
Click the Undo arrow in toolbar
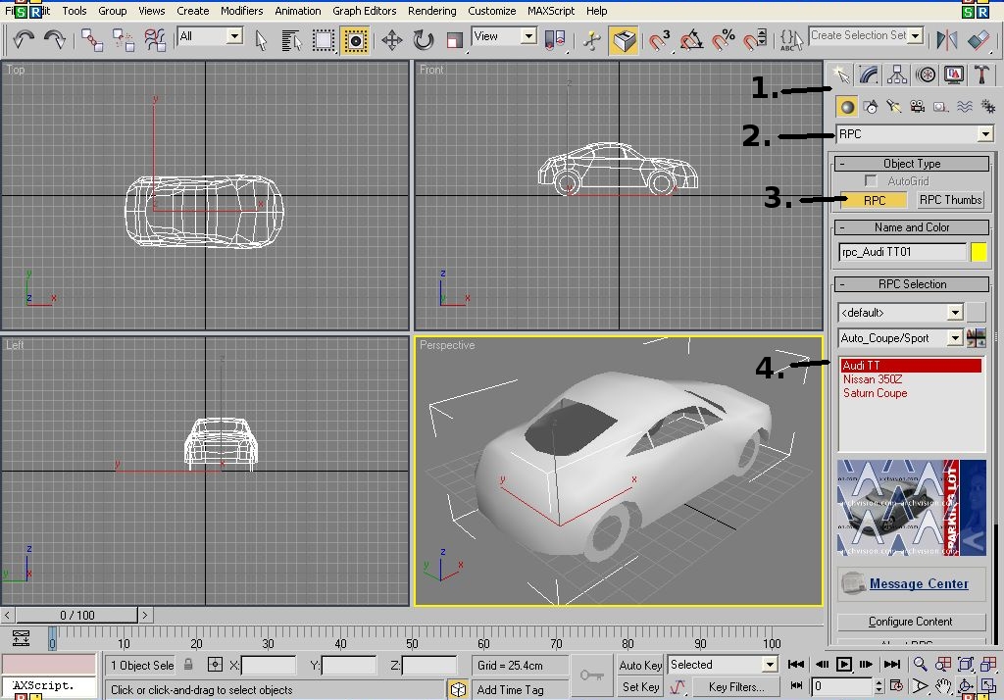coord(24,39)
